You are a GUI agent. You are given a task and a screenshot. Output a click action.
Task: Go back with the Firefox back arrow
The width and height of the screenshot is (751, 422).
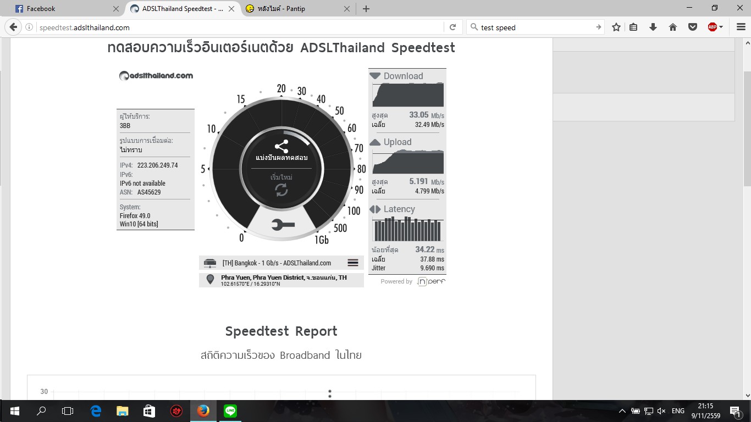click(x=14, y=27)
